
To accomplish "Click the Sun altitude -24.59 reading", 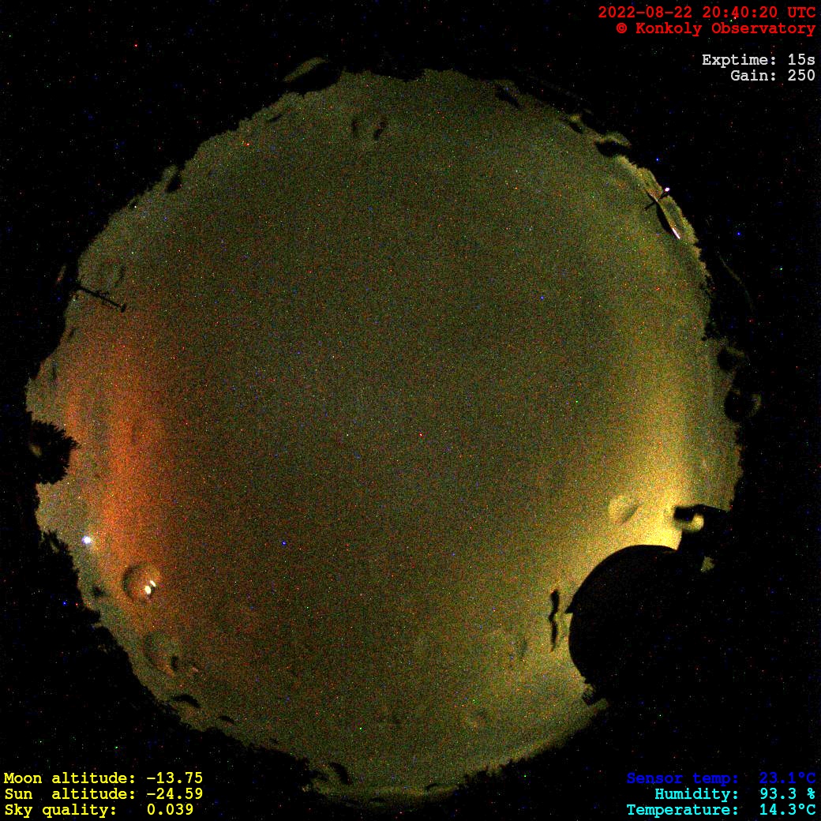I will tap(103, 794).
